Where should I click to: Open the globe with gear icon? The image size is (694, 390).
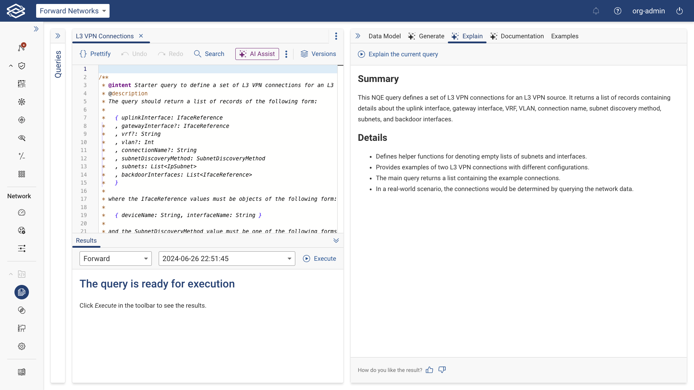(22, 230)
